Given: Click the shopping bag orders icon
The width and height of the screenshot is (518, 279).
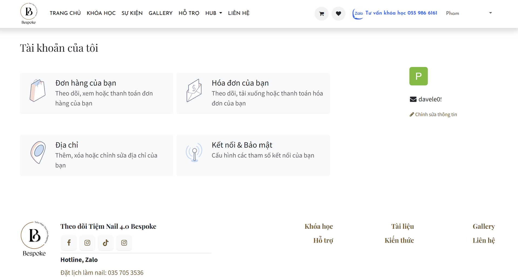Looking at the screenshot, I should tap(38, 91).
